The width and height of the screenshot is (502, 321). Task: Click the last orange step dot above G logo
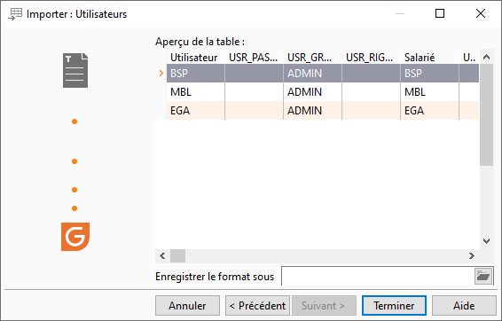(75, 208)
